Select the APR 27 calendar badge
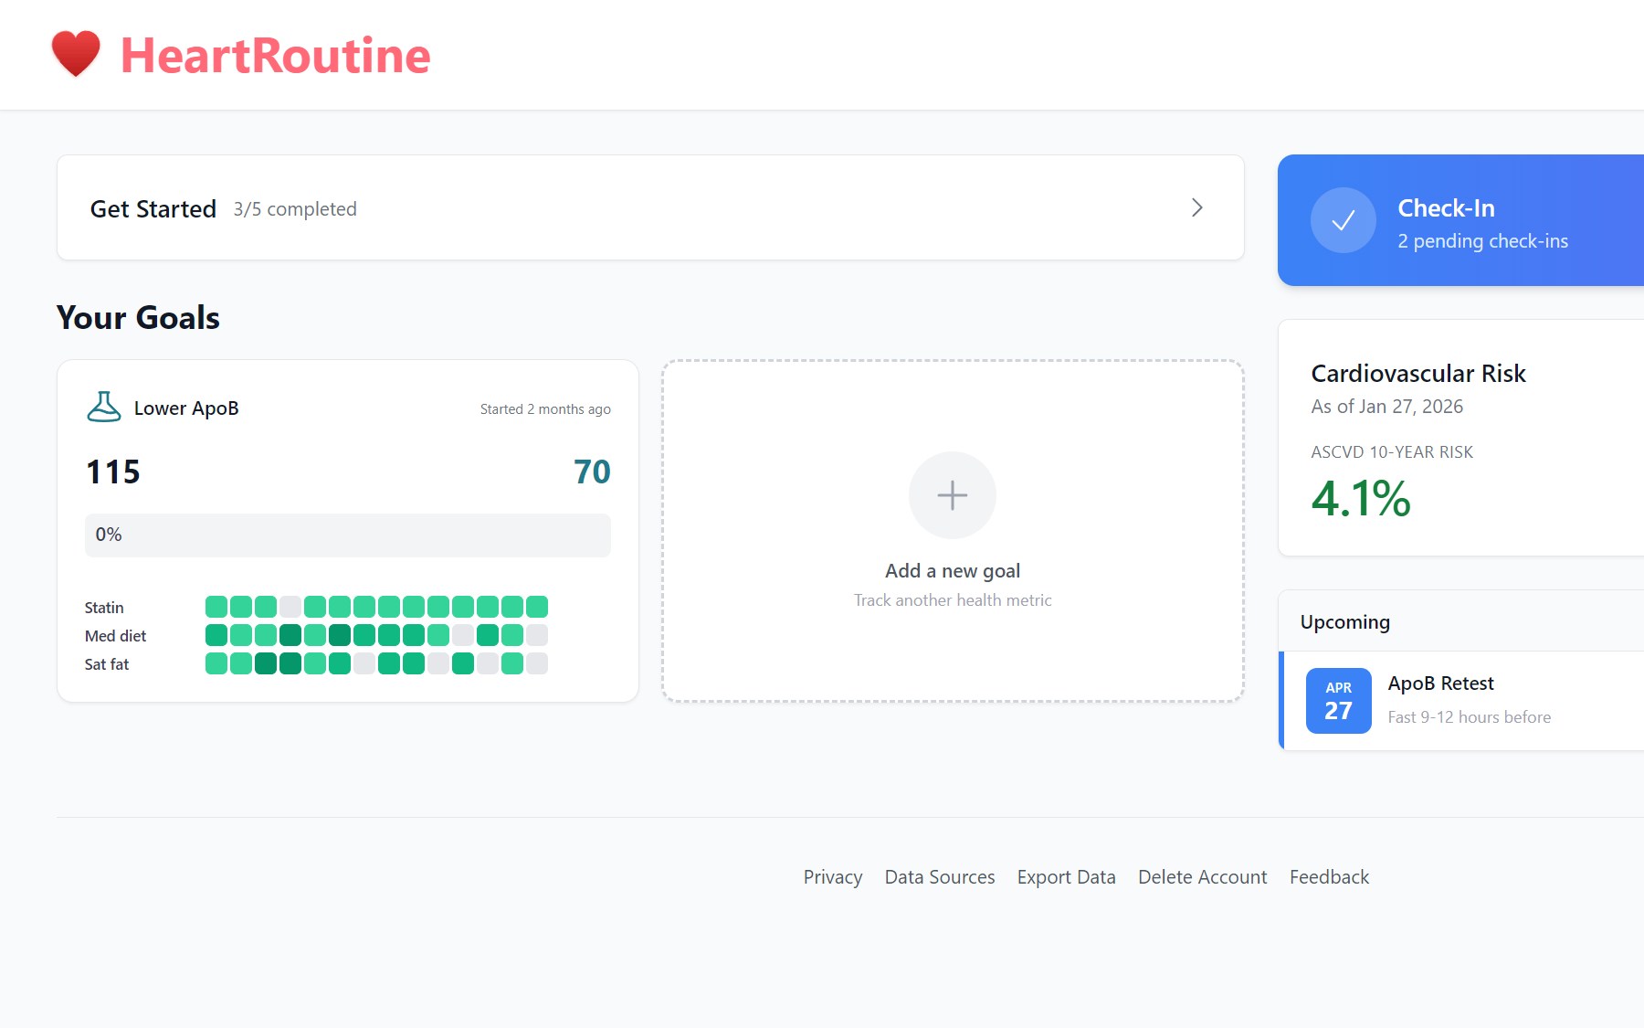 [x=1338, y=701]
